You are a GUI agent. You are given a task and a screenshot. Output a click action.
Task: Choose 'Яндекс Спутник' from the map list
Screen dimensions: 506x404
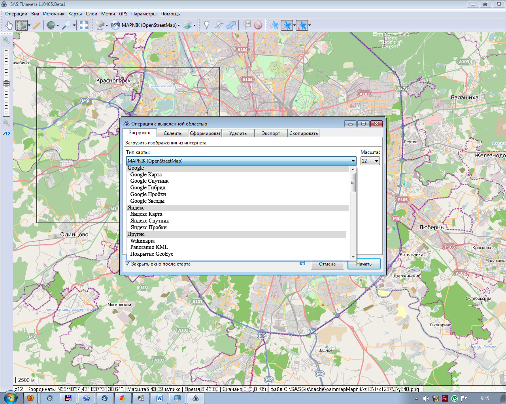pyautogui.click(x=149, y=221)
